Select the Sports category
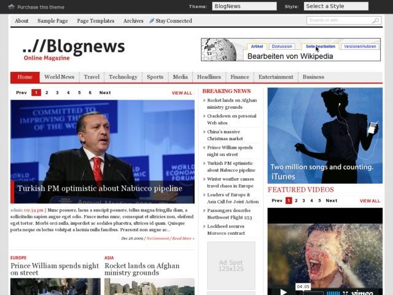Viewport: 393px width, 295px height. click(x=155, y=77)
